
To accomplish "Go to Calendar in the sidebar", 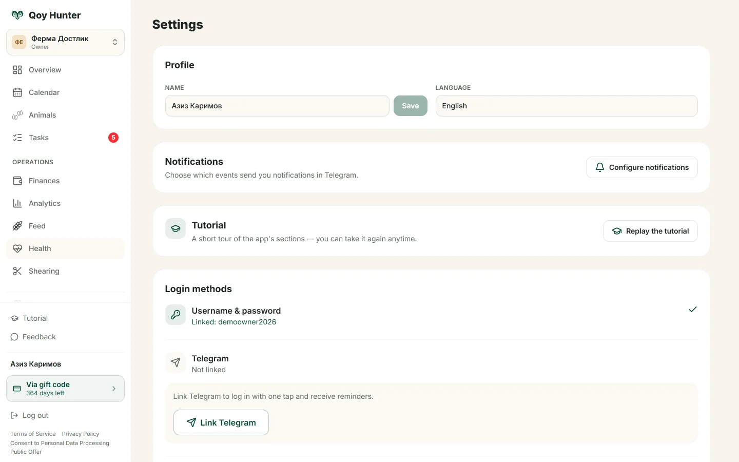I will click(65, 92).
